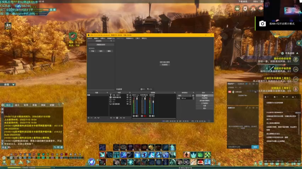Lock the 显示器采集 source
302x169 pixels.
coord(130,104)
